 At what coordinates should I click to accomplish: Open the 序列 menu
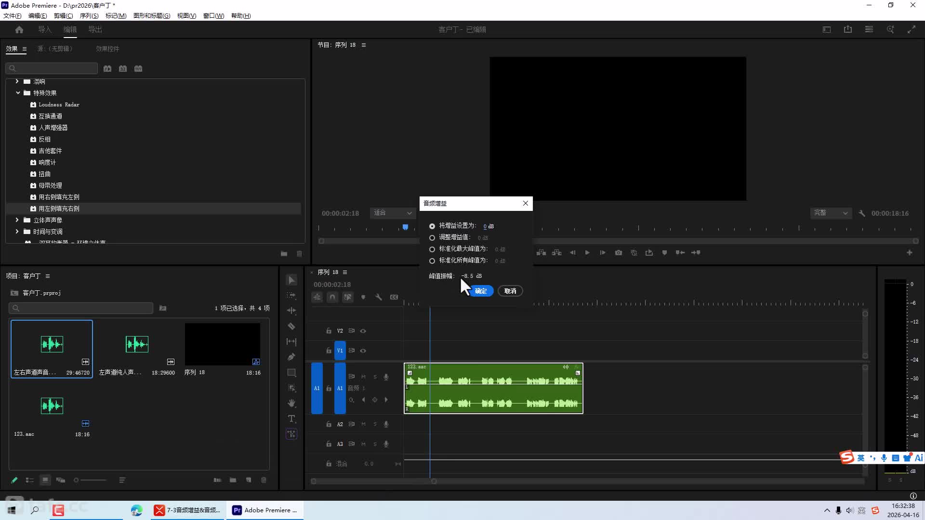coord(89,15)
